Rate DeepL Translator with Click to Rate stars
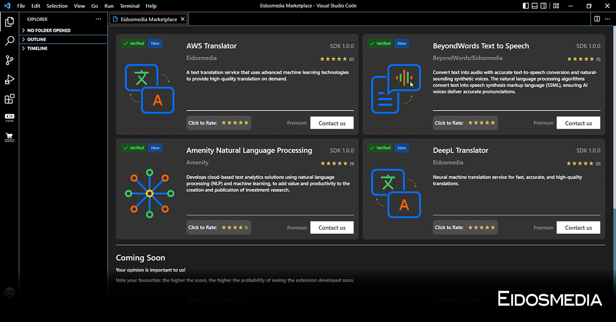 click(x=481, y=228)
